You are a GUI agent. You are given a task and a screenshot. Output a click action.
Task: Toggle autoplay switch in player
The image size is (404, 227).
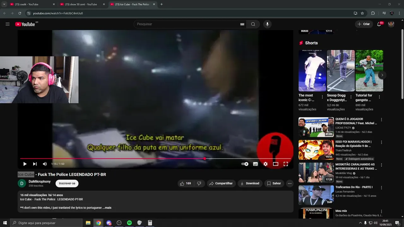pos(245,164)
